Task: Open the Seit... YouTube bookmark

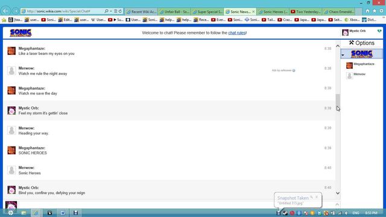Action: [x=335, y=20]
